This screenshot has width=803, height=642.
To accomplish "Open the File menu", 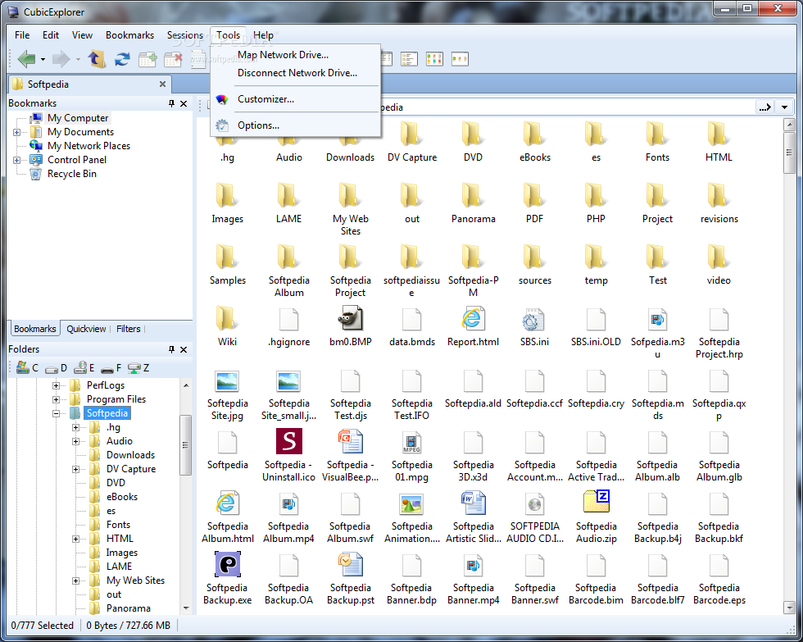I will pyautogui.click(x=22, y=34).
